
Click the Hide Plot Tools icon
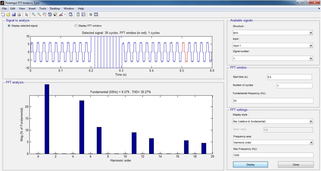pos(91,14)
